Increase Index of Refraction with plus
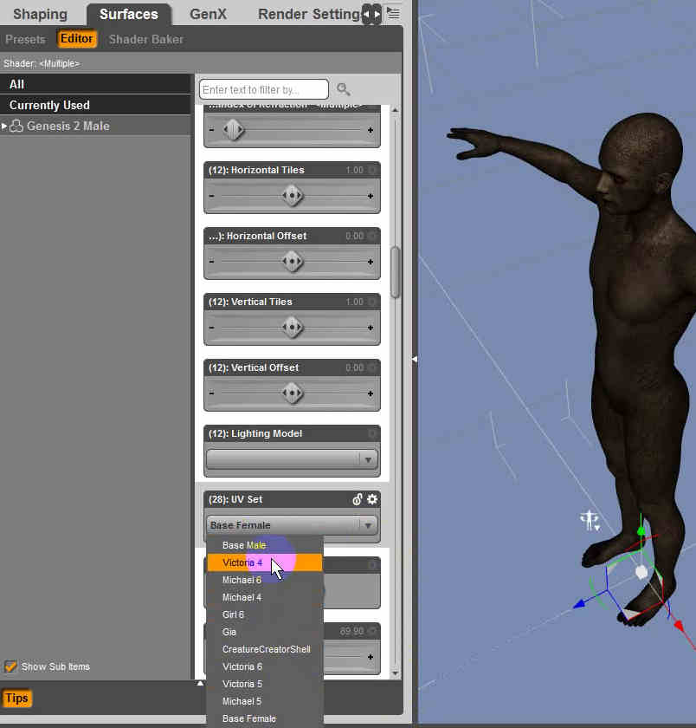The width and height of the screenshot is (696, 728). point(370,130)
